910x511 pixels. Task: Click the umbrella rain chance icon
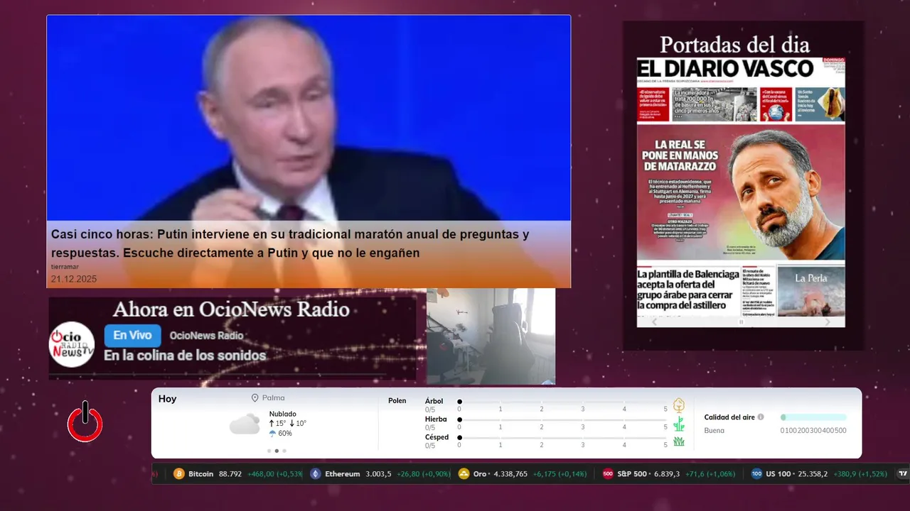coord(272,433)
